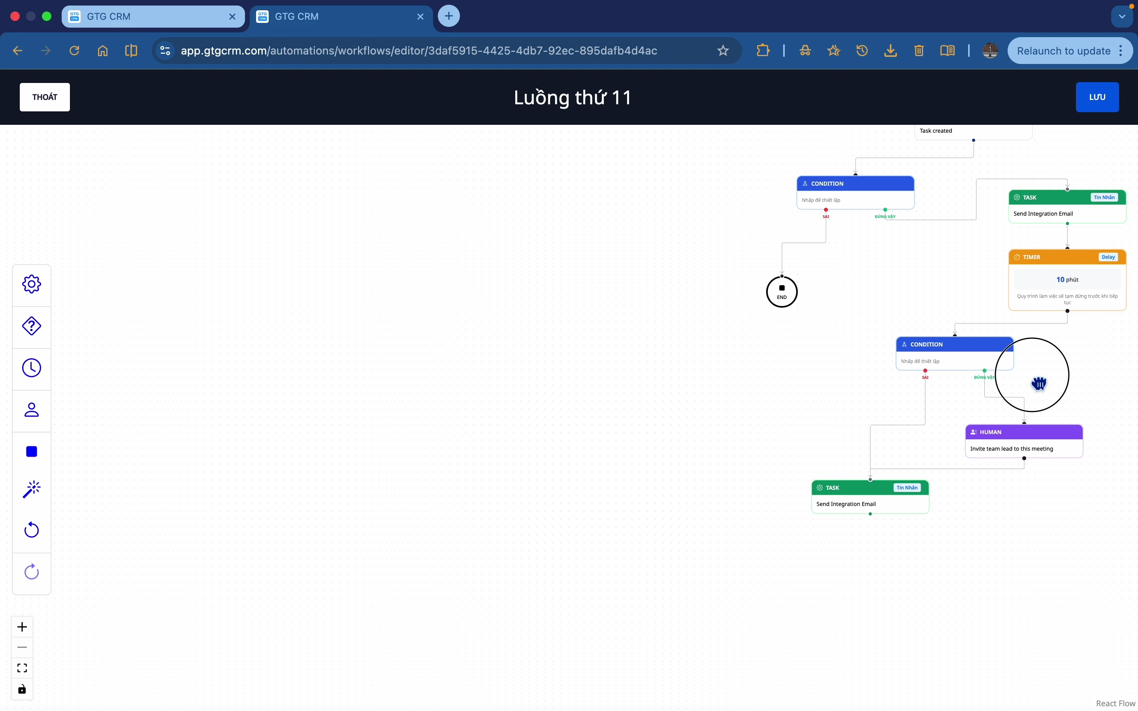Select the Task gear tool in sidebar
The height and width of the screenshot is (711, 1138).
(x=32, y=284)
